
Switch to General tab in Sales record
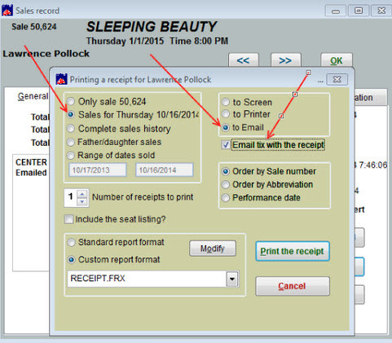tap(33, 96)
